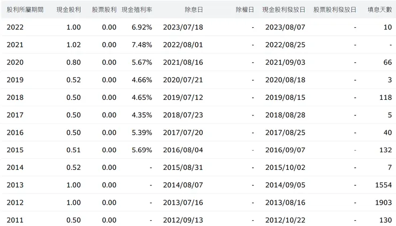Click ex-dividend date 2023/07/18
This screenshot has width=396, height=226.
point(183,27)
